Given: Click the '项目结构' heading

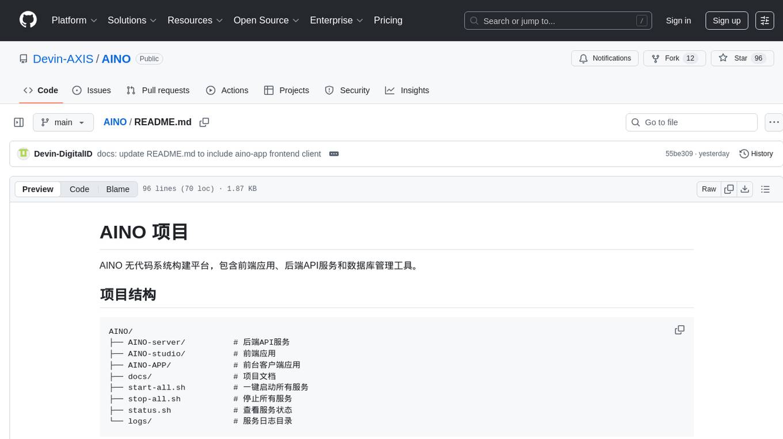Looking at the screenshot, I should coord(128,295).
